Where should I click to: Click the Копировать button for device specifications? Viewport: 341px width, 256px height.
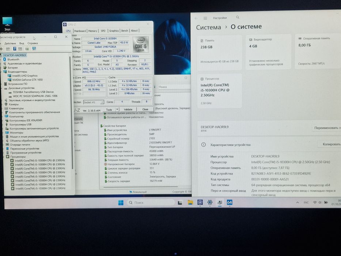329,144
